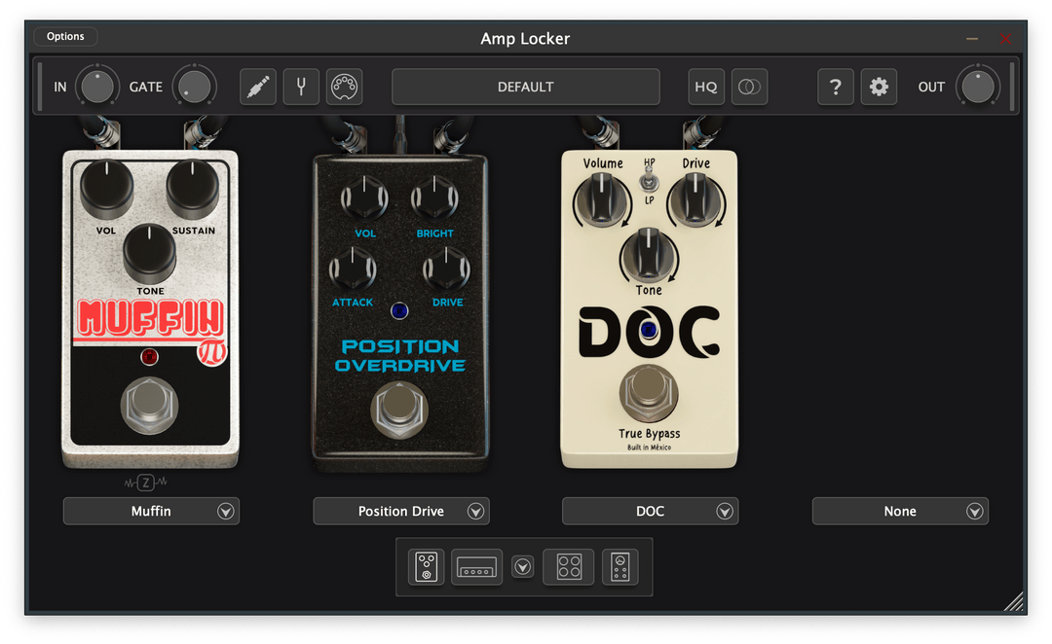Select the rack view icon in bottom bar
The height and width of the screenshot is (644, 1052).
click(x=620, y=566)
